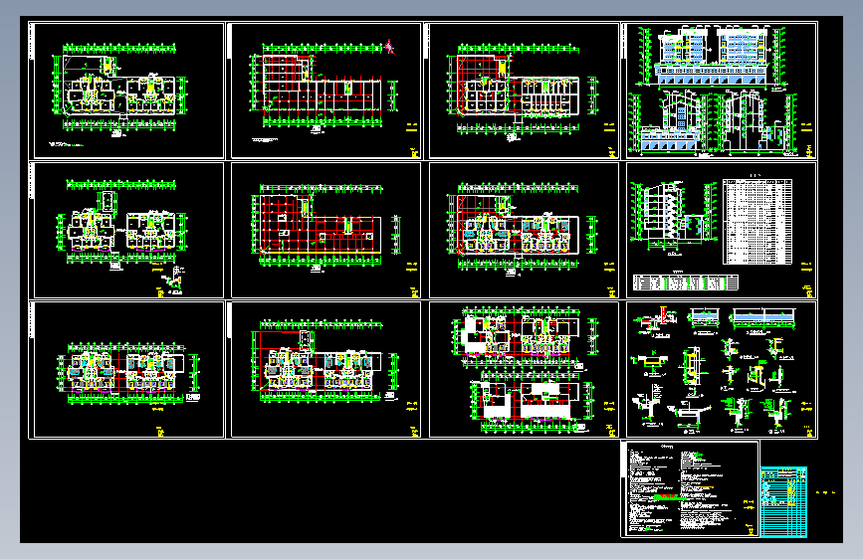Open the design notes sheet full of text

pyautogui.click(x=690, y=488)
